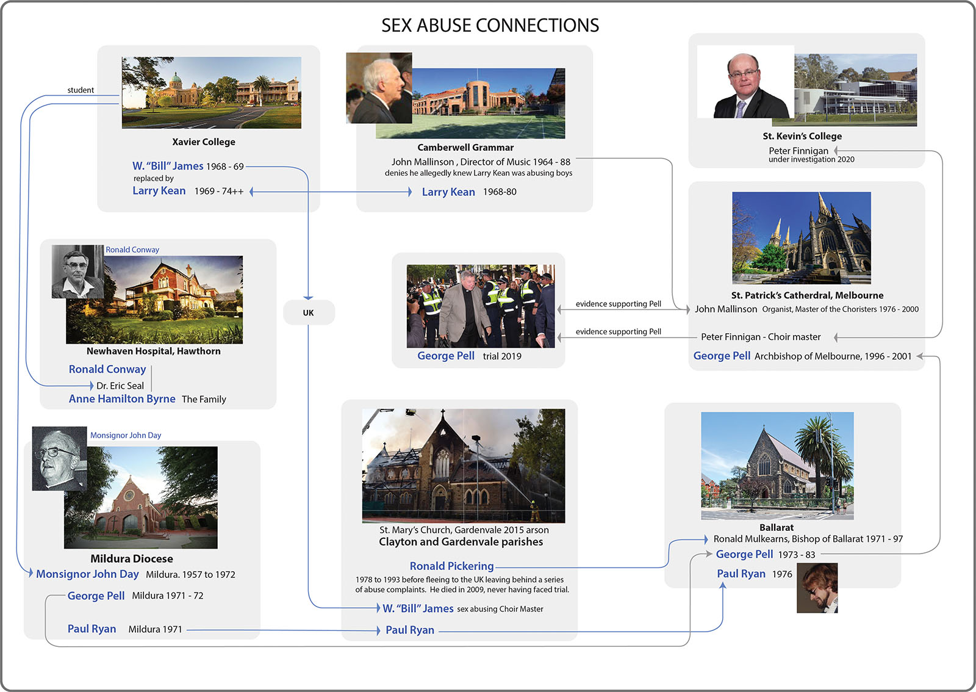This screenshot has width=976, height=692.
Task: Select Larry Kean 1969 - 74++
Action: coord(188,191)
